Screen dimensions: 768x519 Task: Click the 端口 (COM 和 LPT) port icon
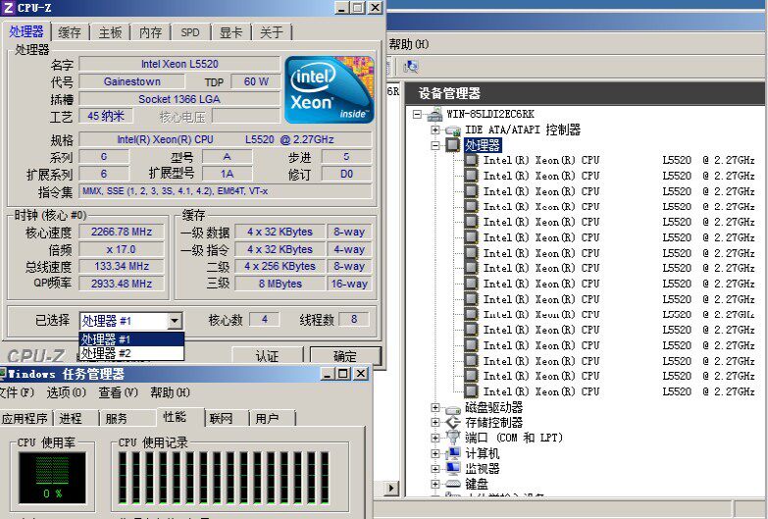pyautogui.click(x=453, y=438)
